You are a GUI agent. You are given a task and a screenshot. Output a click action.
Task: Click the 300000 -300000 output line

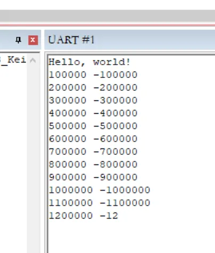93,100
